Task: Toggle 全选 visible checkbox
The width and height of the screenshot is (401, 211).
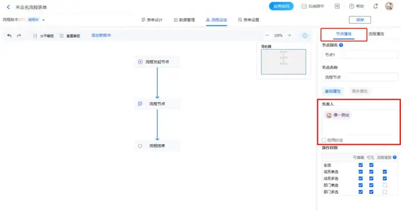Action: [371, 165]
